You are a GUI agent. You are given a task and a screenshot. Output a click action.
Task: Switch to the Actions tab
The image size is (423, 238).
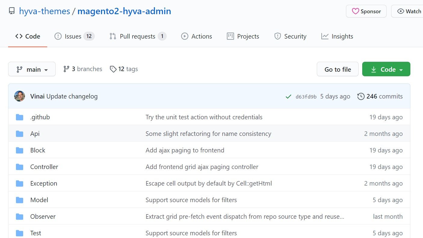tap(196, 36)
